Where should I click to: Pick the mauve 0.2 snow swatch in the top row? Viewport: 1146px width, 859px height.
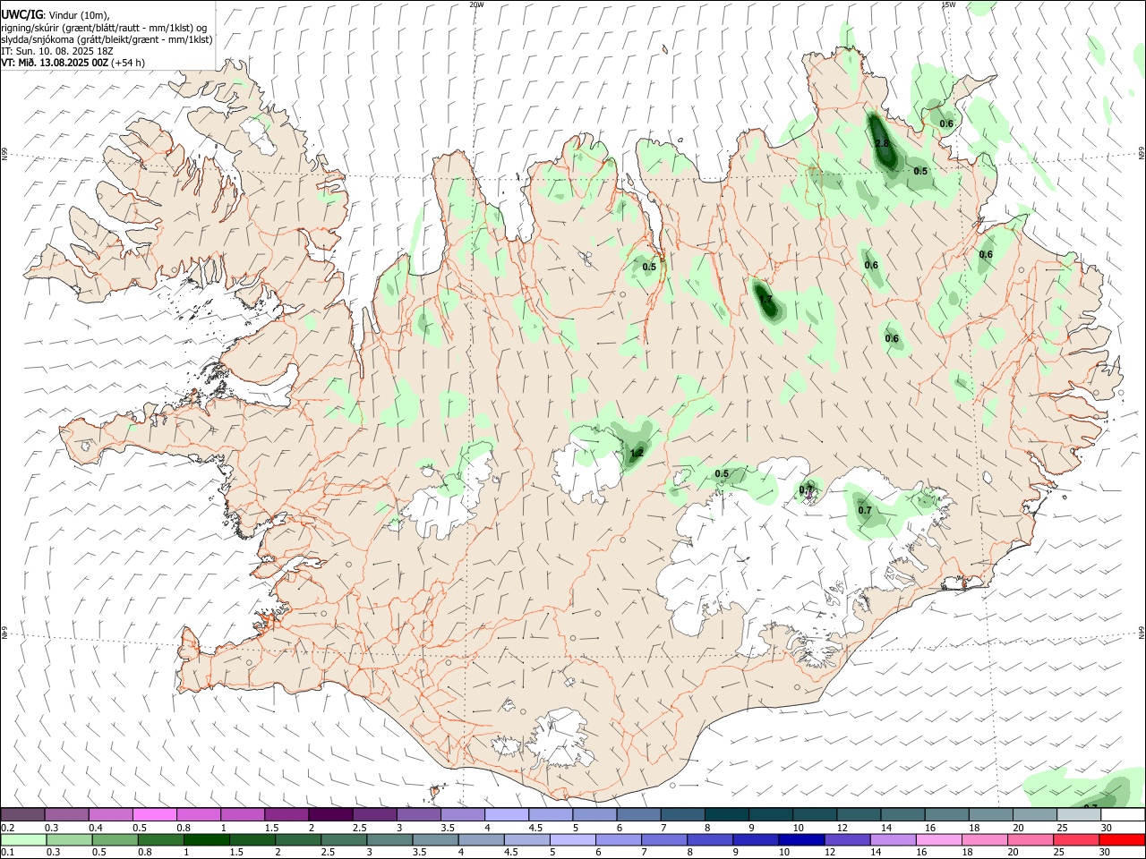[22, 814]
